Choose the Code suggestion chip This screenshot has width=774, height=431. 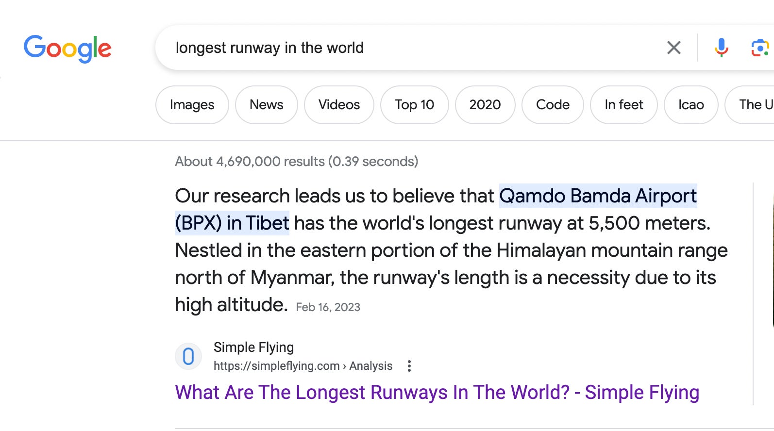tap(553, 105)
